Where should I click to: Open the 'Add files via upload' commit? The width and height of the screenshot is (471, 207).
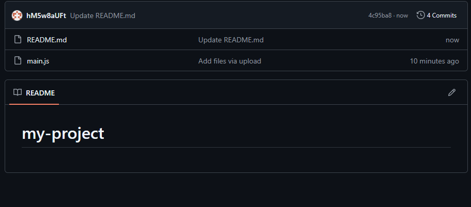pyautogui.click(x=230, y=61)
